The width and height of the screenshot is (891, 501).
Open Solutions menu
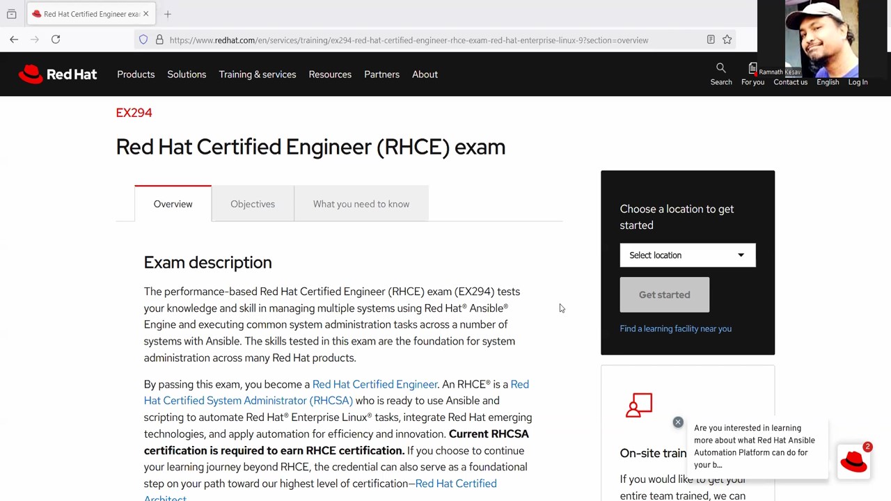point(187,74)
